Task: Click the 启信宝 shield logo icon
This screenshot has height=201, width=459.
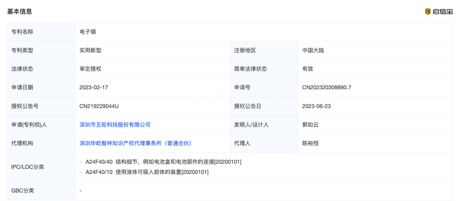Action: [x=428, y=11]
